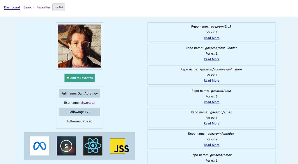Click the Meta logo icon
This screenshot has height=164, width=298.
click(40, 146)
